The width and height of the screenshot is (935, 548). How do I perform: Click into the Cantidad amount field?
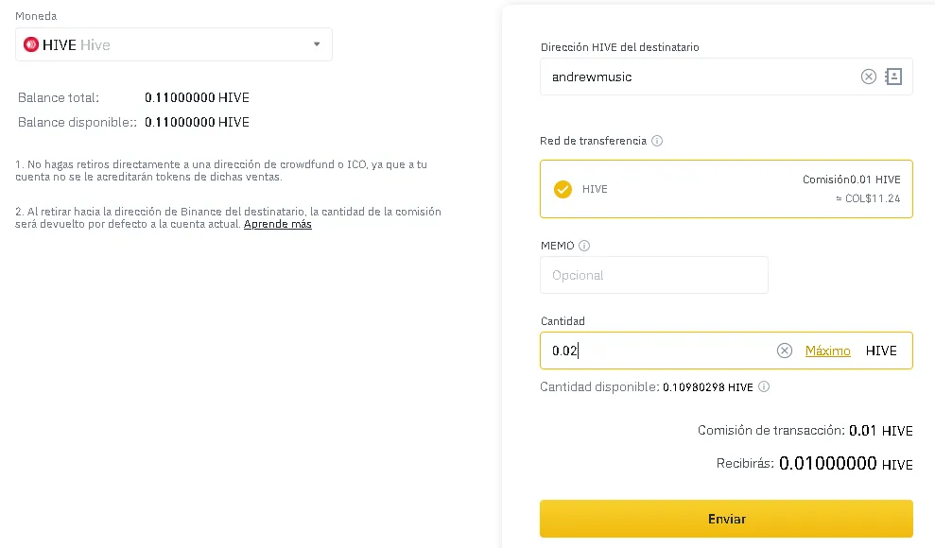click(656, 351)
